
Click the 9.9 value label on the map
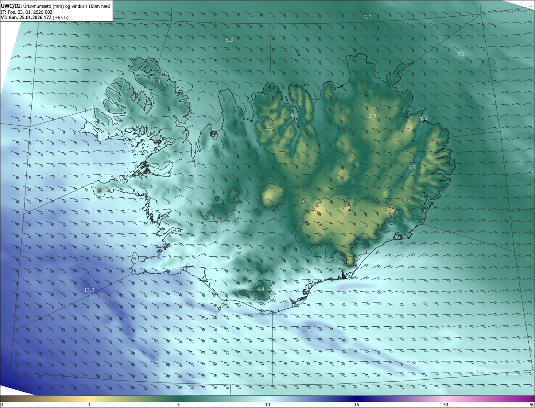click(480, 371)
